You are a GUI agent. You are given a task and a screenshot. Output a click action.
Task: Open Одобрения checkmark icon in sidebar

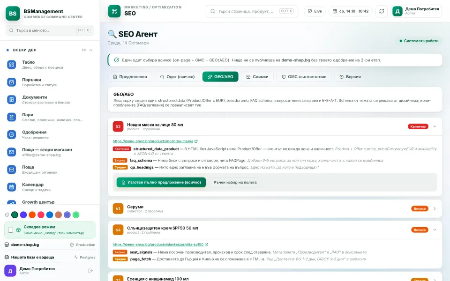[x=11, y=134]
